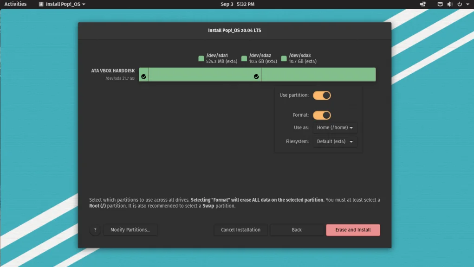
Task: Click the green /dev/sda3 legend swatch
Action: (x=284, y=58)
